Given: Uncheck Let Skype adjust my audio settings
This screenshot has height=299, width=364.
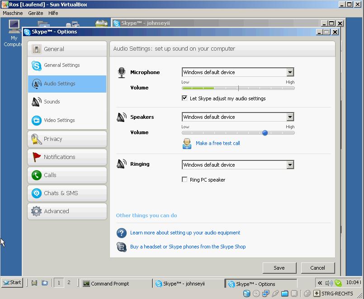Looking at the screenshot, I should point(184,98).
